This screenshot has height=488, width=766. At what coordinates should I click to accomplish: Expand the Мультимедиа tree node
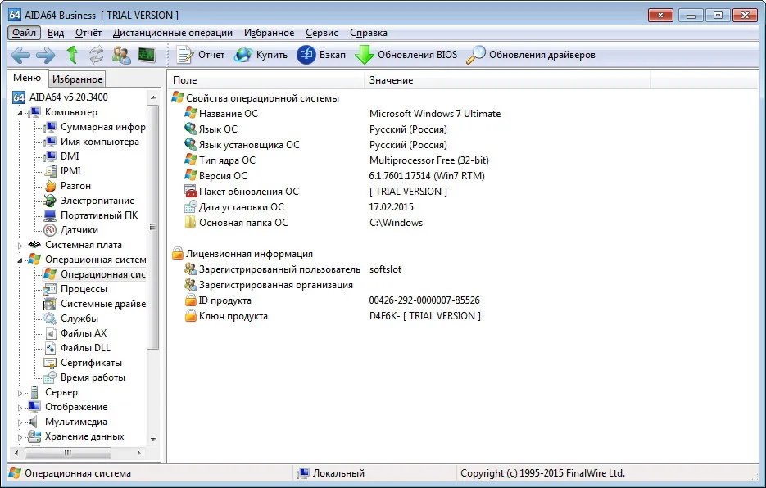click(20, 422)
